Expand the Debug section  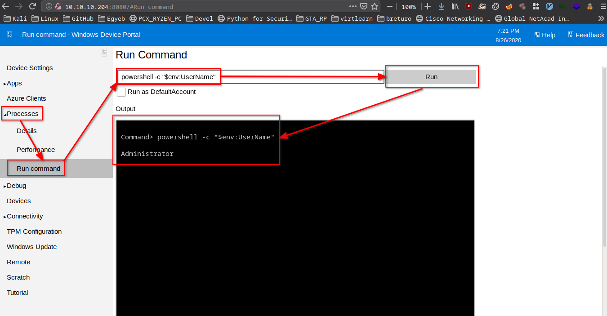(x=4, y=186)
